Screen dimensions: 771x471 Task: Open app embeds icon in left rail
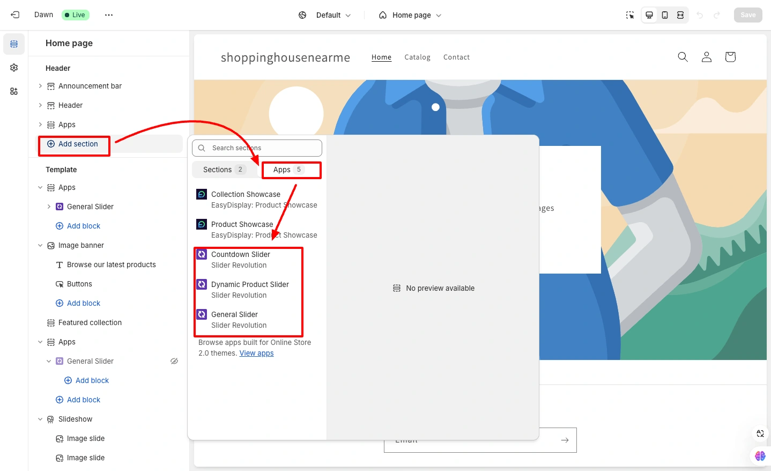(14, 91)
